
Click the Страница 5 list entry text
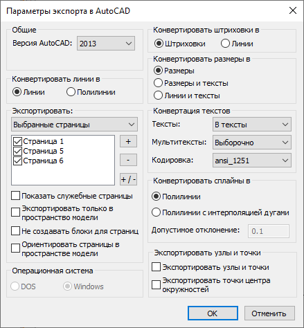[43, 152]
